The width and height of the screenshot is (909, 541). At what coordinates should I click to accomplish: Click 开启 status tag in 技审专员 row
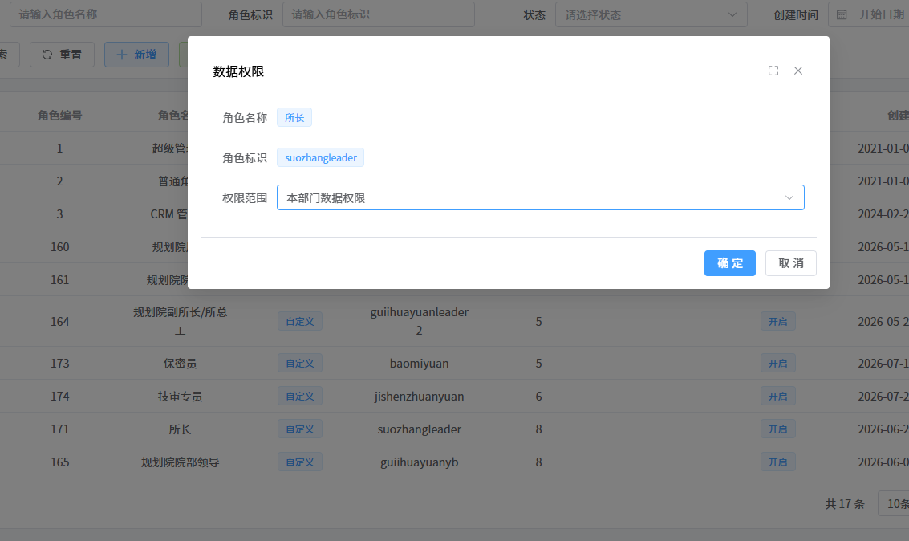point(778,397)
